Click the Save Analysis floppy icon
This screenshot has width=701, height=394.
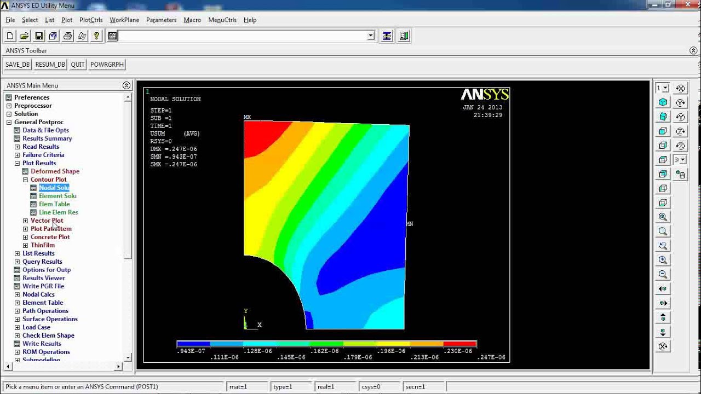pos(39,36)
